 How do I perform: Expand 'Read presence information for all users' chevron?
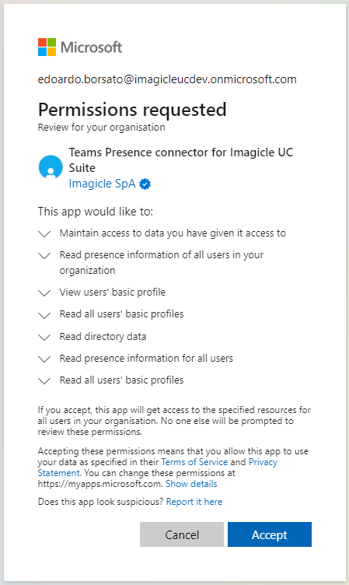[44, 359]
